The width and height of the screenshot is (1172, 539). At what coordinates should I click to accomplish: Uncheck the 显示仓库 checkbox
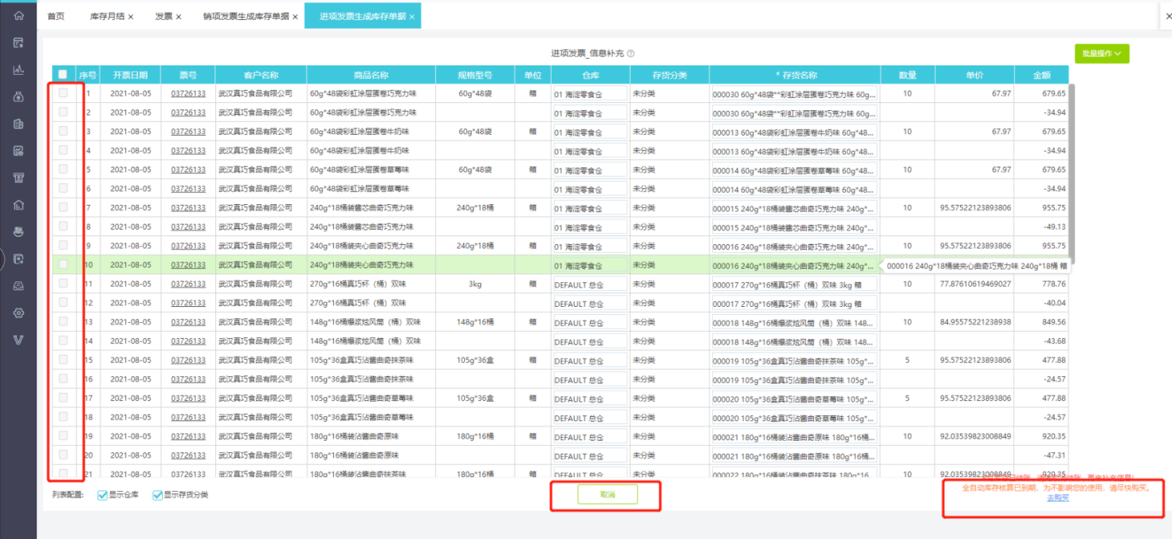pos(102,495)
